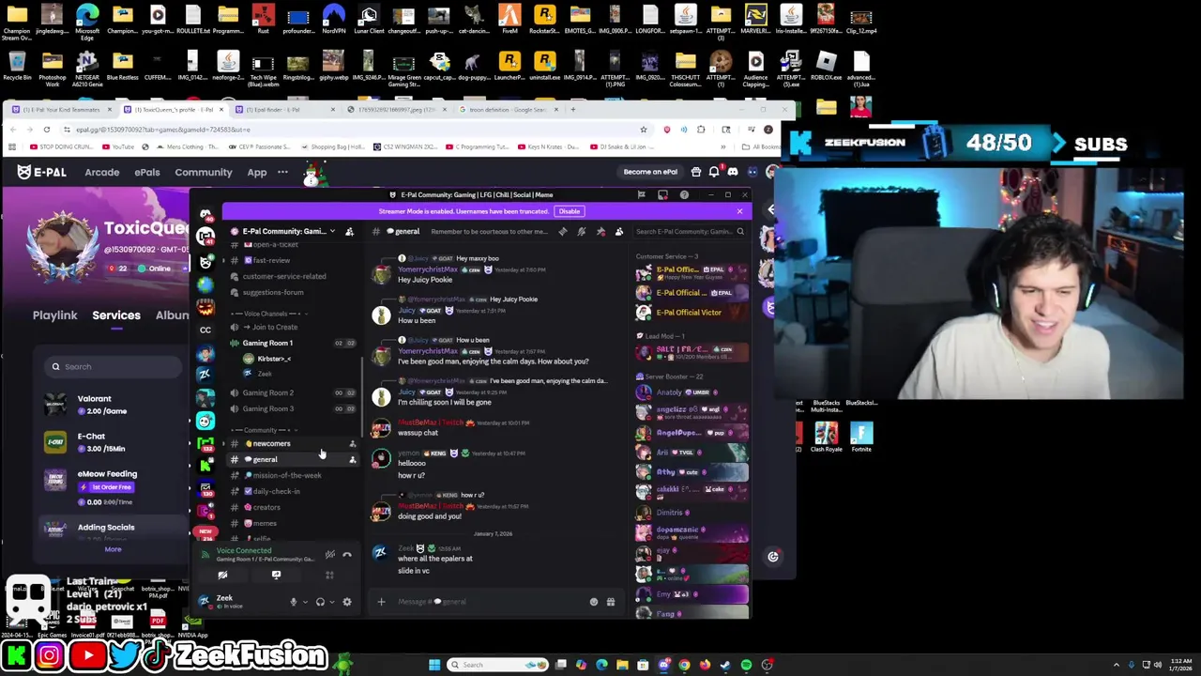Open the channel threads icon
Screen dimensions: 1201x676
(x=563, y=231)
